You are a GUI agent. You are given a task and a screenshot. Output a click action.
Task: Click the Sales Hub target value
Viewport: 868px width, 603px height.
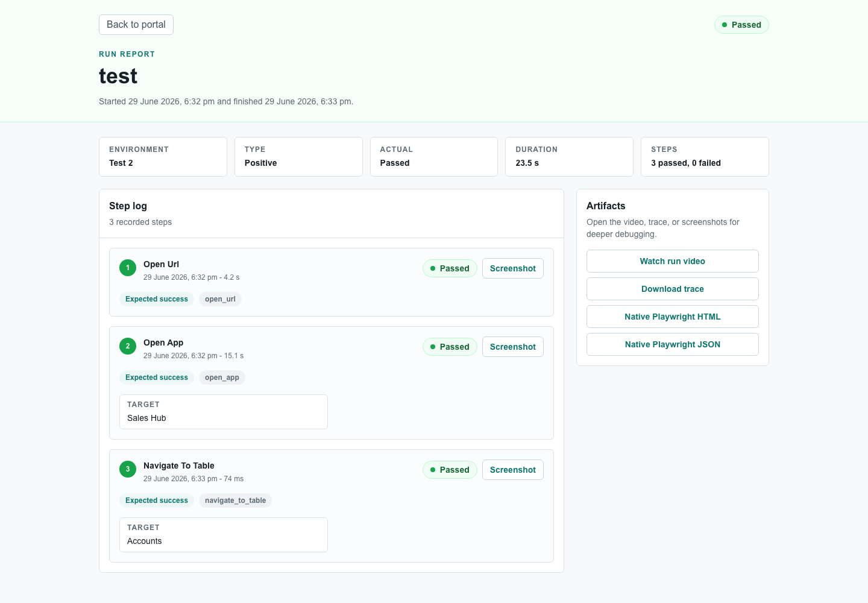[146, 418]
